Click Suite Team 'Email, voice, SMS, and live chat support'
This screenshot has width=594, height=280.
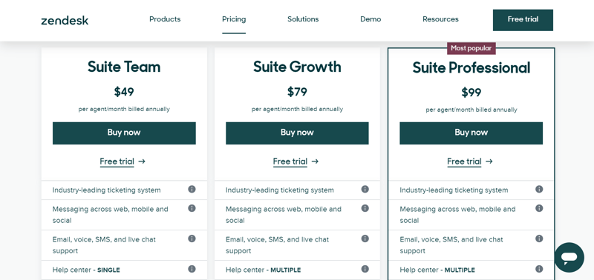[104, 245]
